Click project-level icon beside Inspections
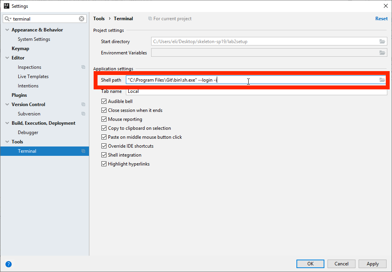Image resolution: width=392 pixels, height=272 pixels. point(83,67)
